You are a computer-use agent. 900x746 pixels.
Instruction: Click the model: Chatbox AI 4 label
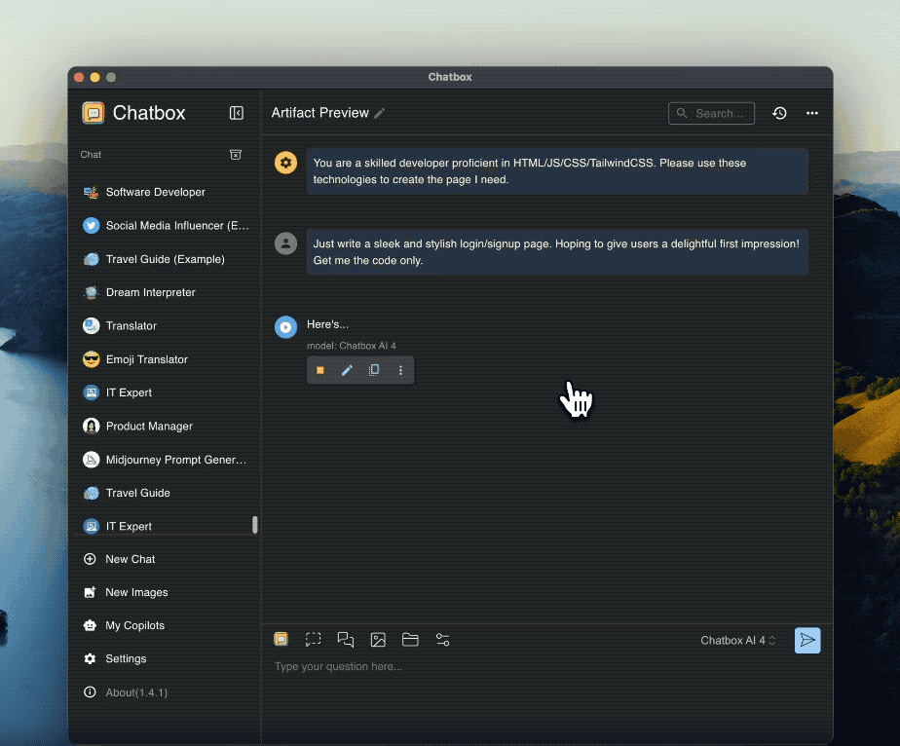point(352,346)
